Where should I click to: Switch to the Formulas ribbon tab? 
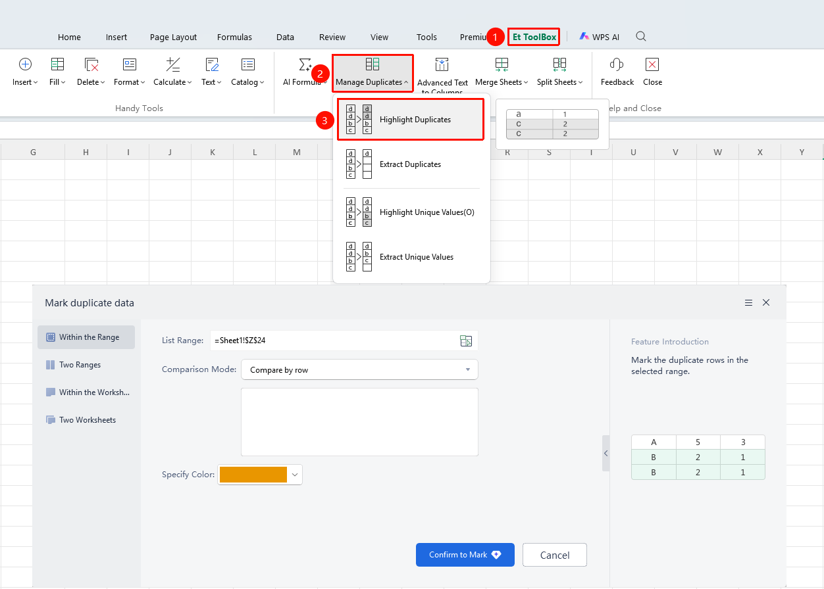[x=234, y=37]
